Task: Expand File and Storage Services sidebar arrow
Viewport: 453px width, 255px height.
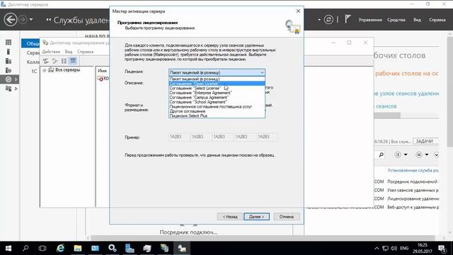Action: pyautogui.click(x=16, y=89)
